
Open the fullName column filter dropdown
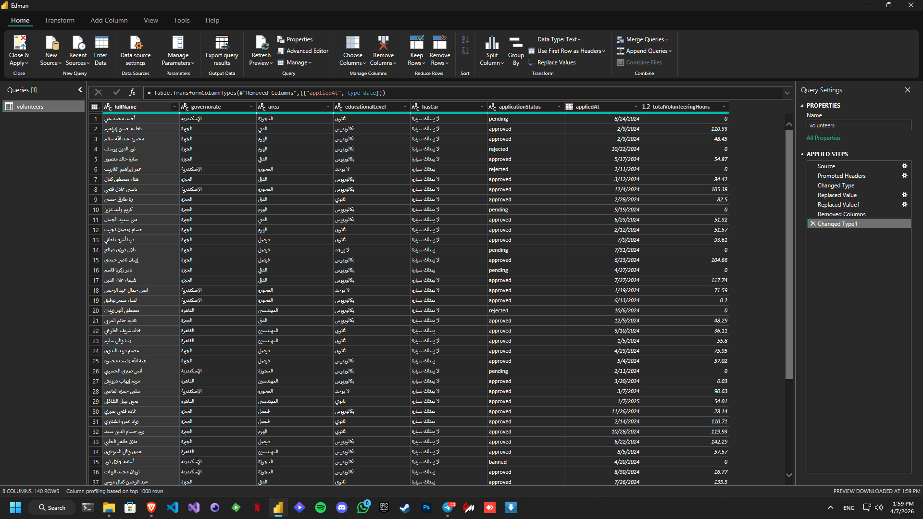click(174, 107)
